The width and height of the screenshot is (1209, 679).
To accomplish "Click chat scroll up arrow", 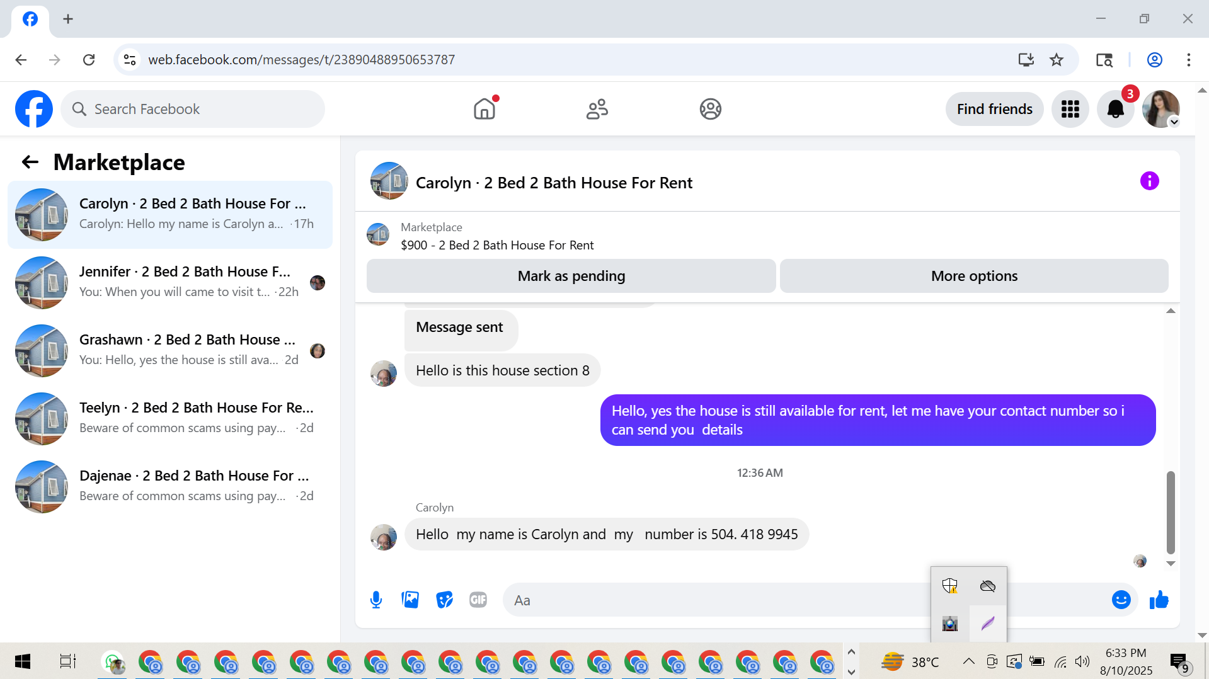I will (1171, 311).
